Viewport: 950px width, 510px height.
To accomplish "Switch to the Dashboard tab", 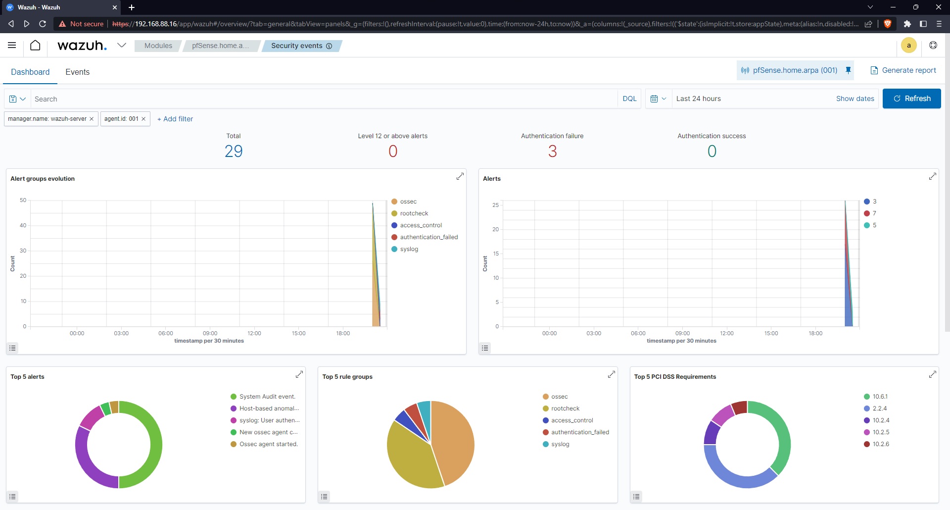I will tap(30, 72).
